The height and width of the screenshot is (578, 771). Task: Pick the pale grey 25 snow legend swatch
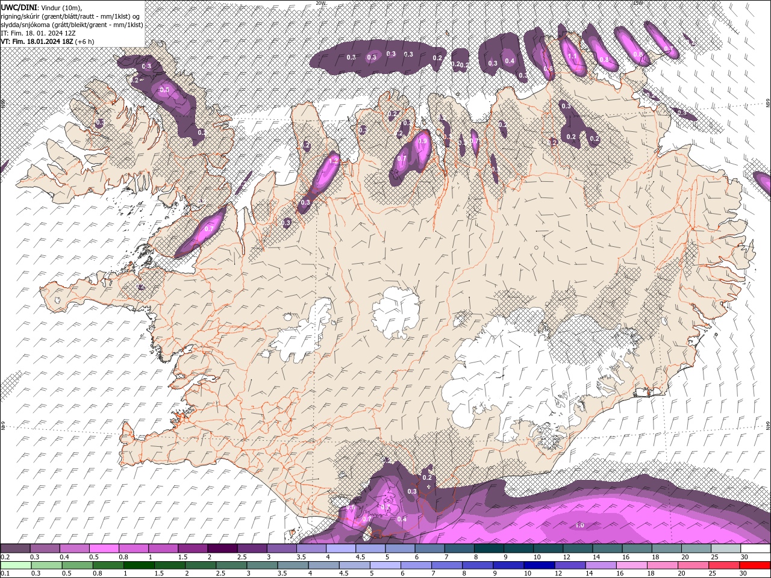click(x=725, y=548)
